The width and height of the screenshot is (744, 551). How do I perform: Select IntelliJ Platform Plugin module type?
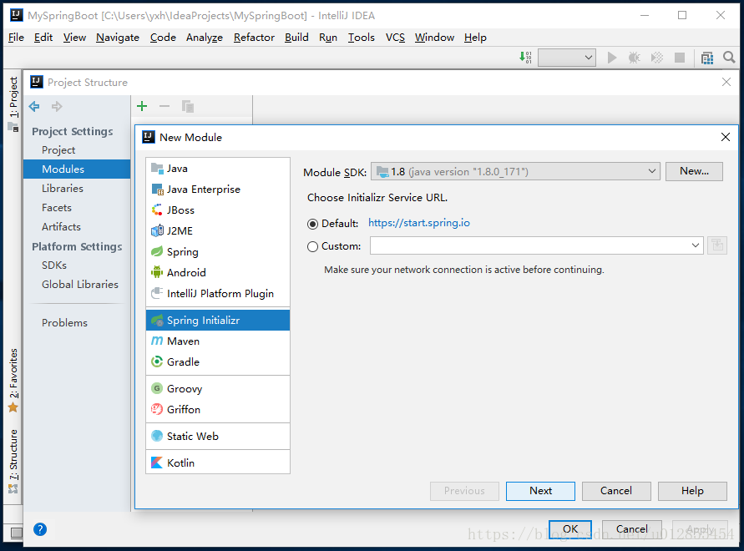click(218, 294)
